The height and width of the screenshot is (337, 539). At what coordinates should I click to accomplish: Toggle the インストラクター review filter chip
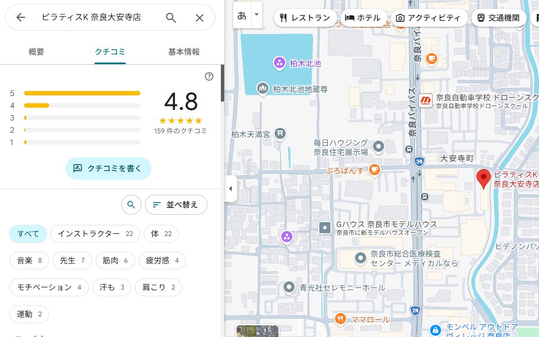click(95, 234)
